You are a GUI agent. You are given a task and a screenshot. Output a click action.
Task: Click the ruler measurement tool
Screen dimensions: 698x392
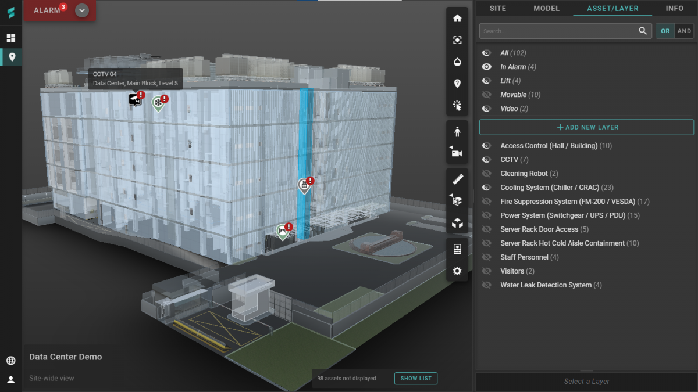pyautogui.click(x=457, y=179)
